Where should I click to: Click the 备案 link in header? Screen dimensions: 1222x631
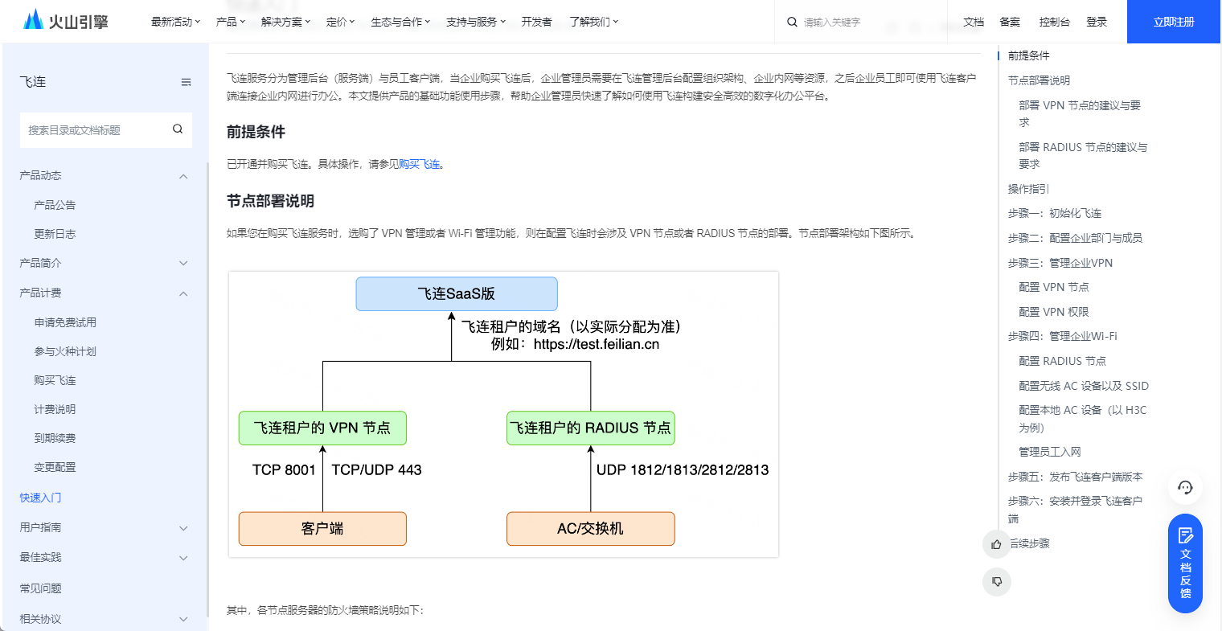click(1010, 22)
